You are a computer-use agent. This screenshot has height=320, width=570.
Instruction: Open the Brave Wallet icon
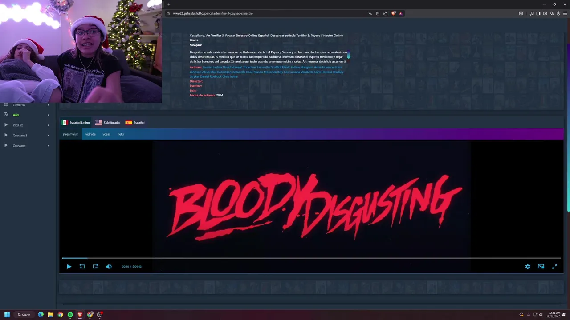[545, 13]
